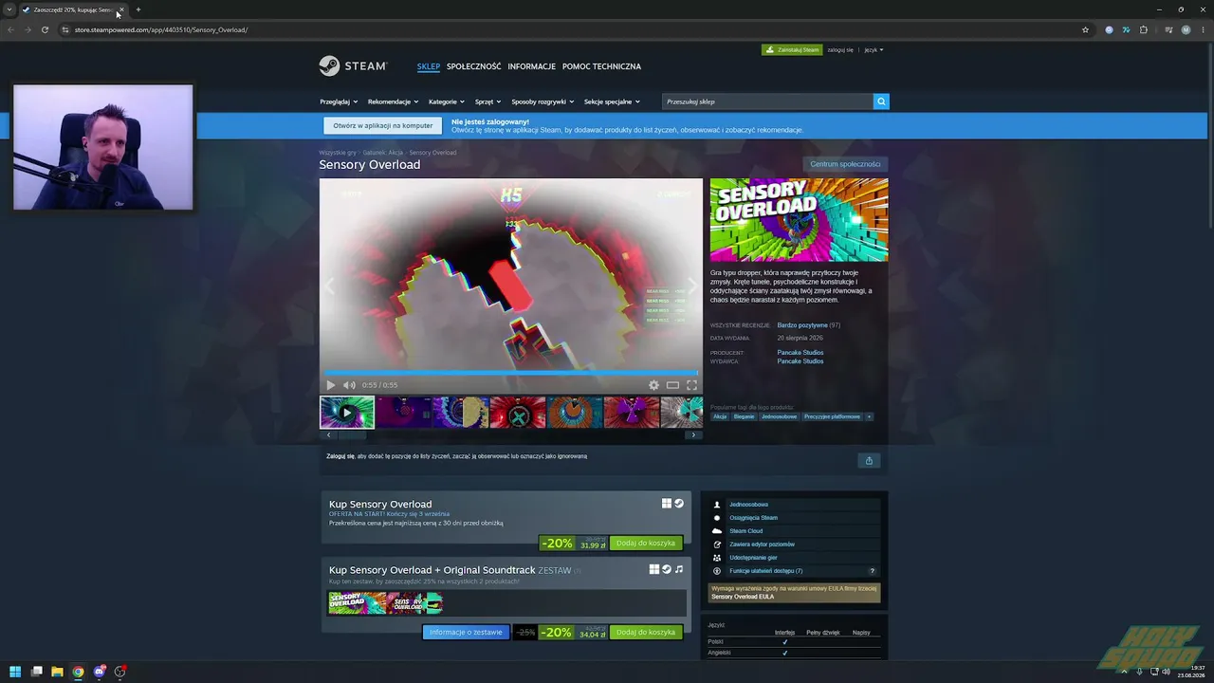Select the orange circular screenshot thumbnail
The height and width of the screenshot is (683, 1214).
point(575,413)
